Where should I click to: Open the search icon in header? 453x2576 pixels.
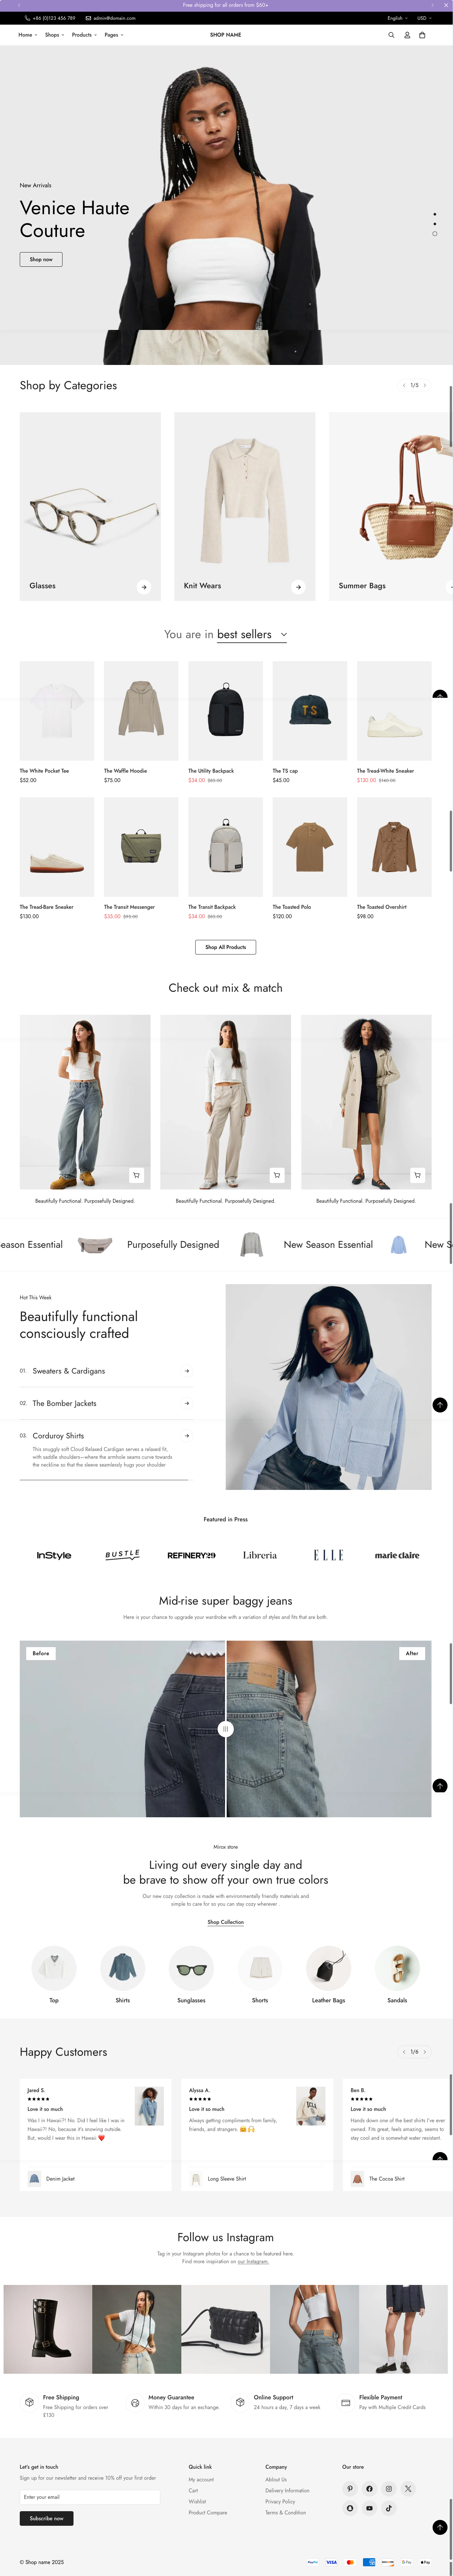coord(391,35)
